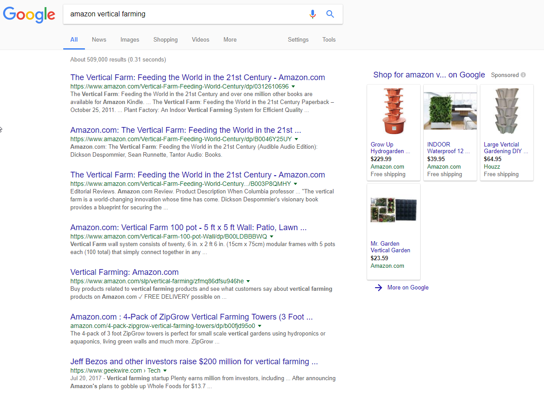The height and width of the screenshot is (397, 544).
Task: Open the Videos tab
Action: 200,40
